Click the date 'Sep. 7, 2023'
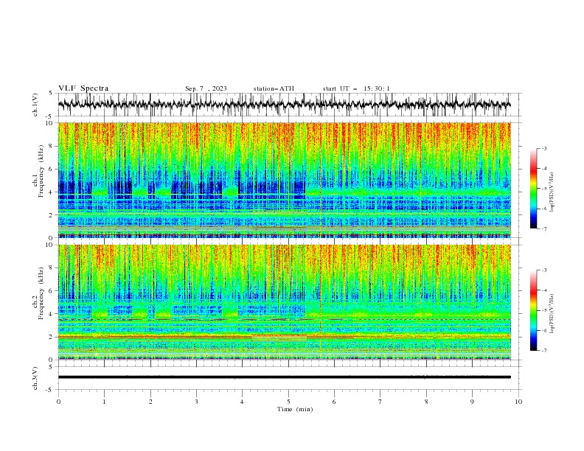 pos(206,88)
